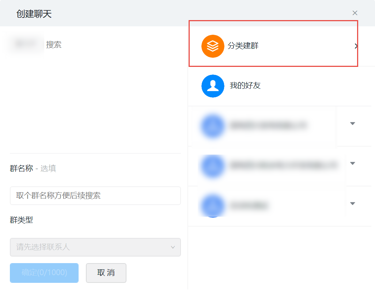Click the orange 分类建群 stack icon
The height and width of the screenshot is (296, 375).
click(x=212, y=46)
